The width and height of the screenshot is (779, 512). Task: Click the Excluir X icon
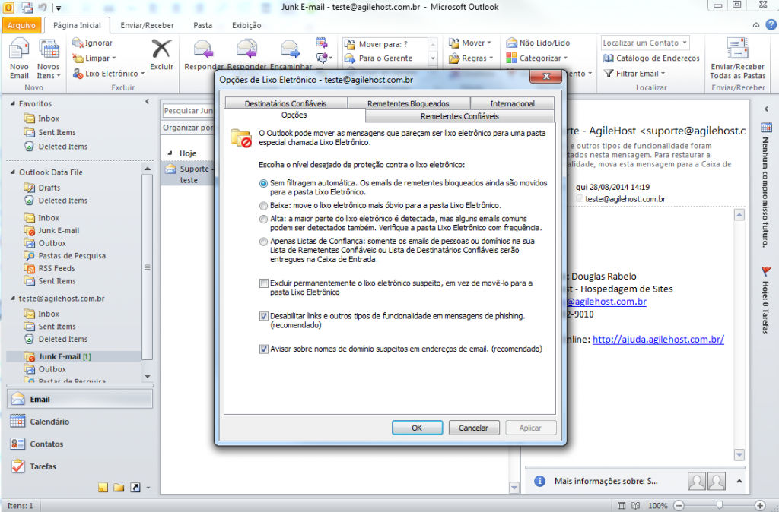click(x=161, y=49)
